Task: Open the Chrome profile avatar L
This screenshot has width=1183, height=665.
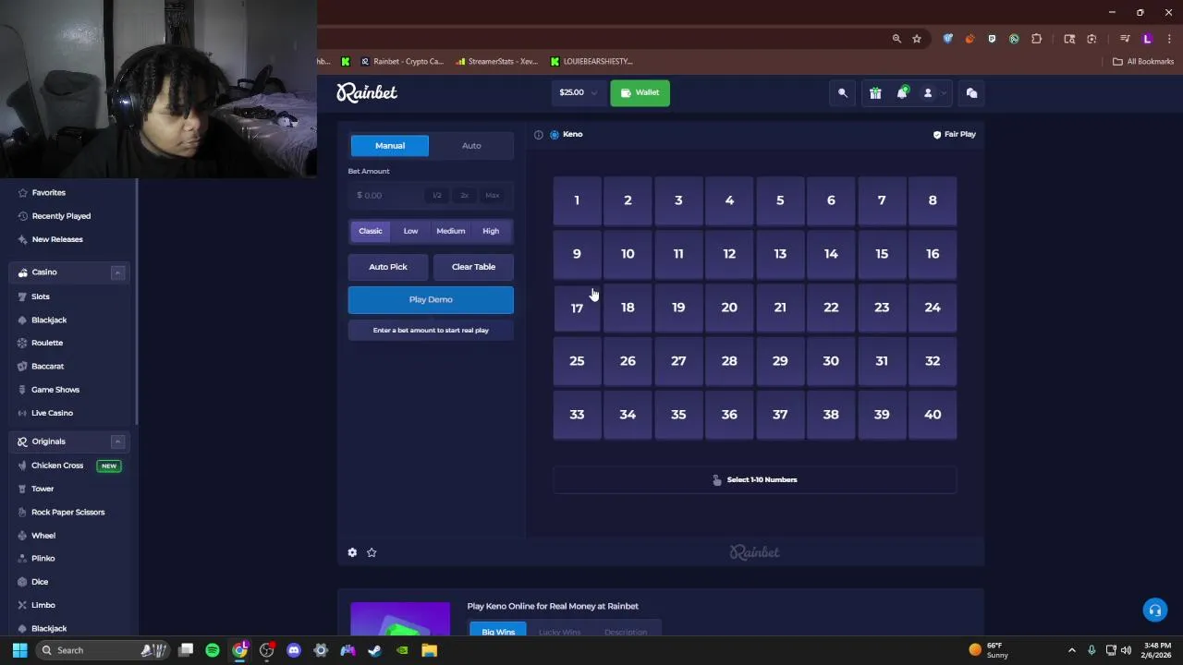Action: pos(1147,39)
